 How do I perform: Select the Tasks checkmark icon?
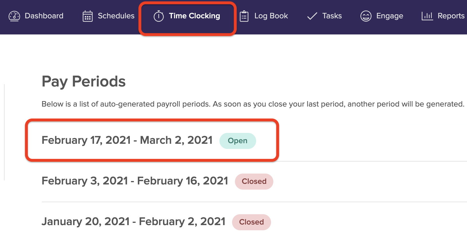click(x=312, y=16)
